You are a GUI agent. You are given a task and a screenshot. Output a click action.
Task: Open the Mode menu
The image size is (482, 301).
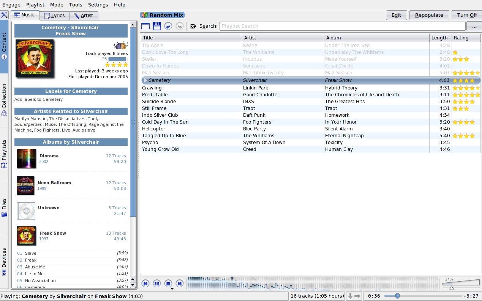click(57, 5)
